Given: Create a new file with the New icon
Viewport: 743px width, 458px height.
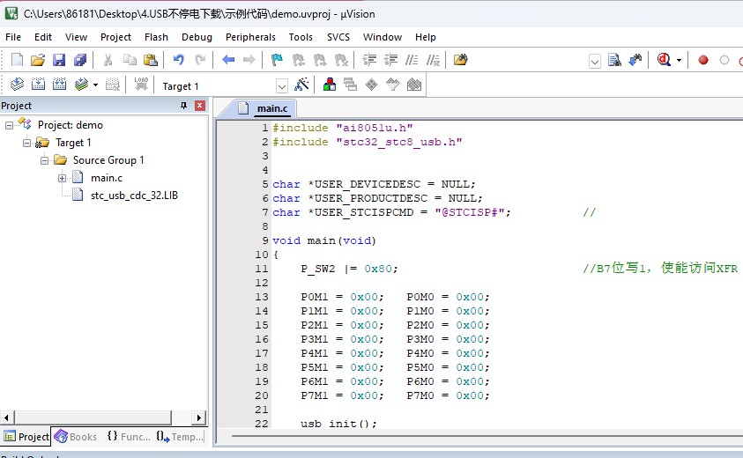Looking at the screenshot, I should [x=17, y=60].
